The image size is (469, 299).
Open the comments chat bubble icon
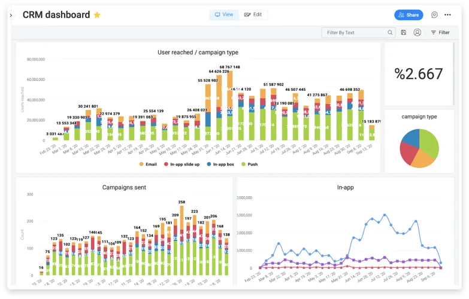434,15
